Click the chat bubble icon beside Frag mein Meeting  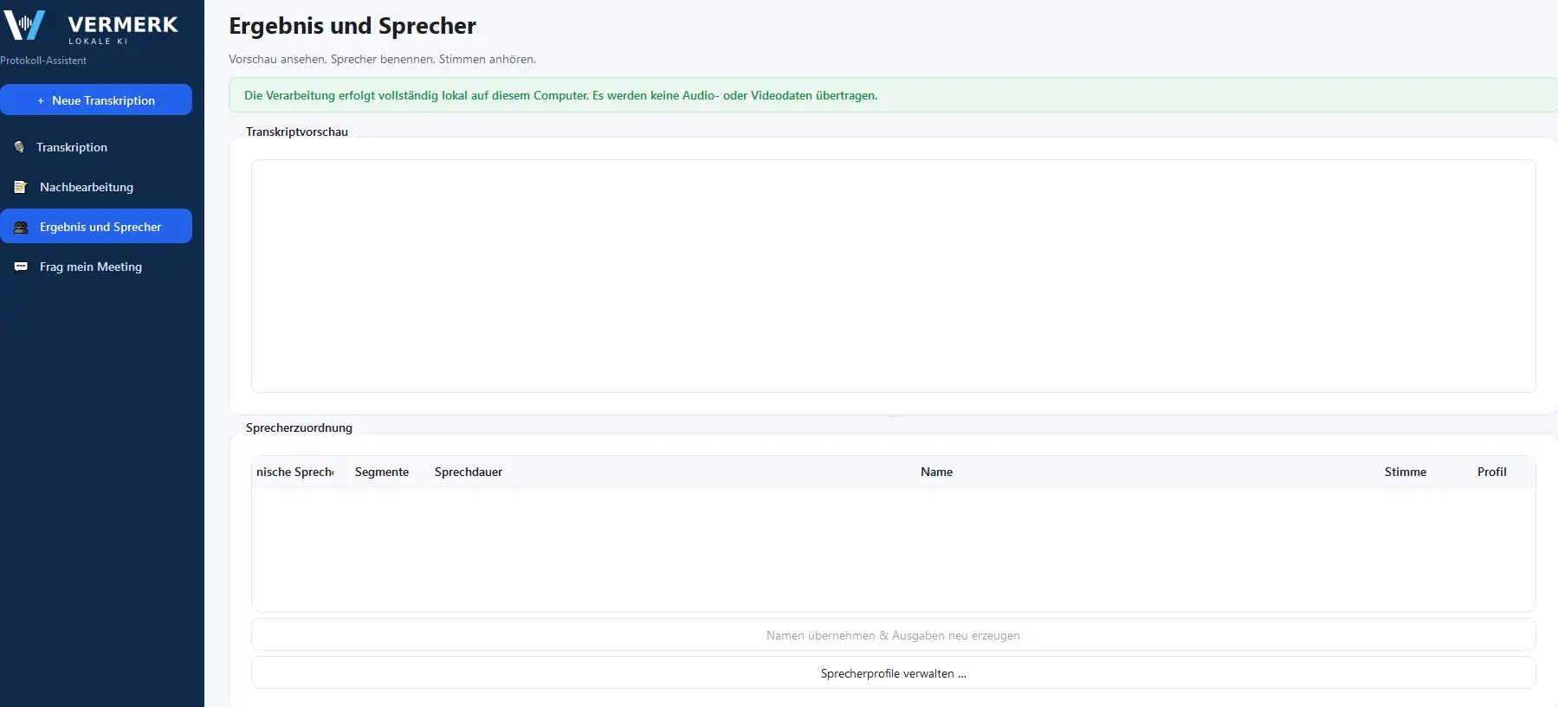pos(21,267)
